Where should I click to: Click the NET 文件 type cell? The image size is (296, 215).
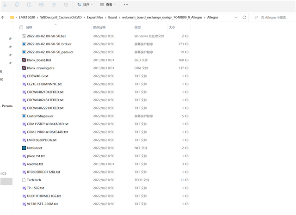pyautogui.click(x=141, y=148)
